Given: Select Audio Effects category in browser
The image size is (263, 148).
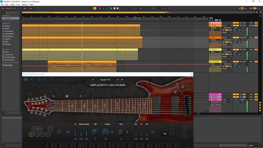Looking at the screenshot, I should pos(9,34).
